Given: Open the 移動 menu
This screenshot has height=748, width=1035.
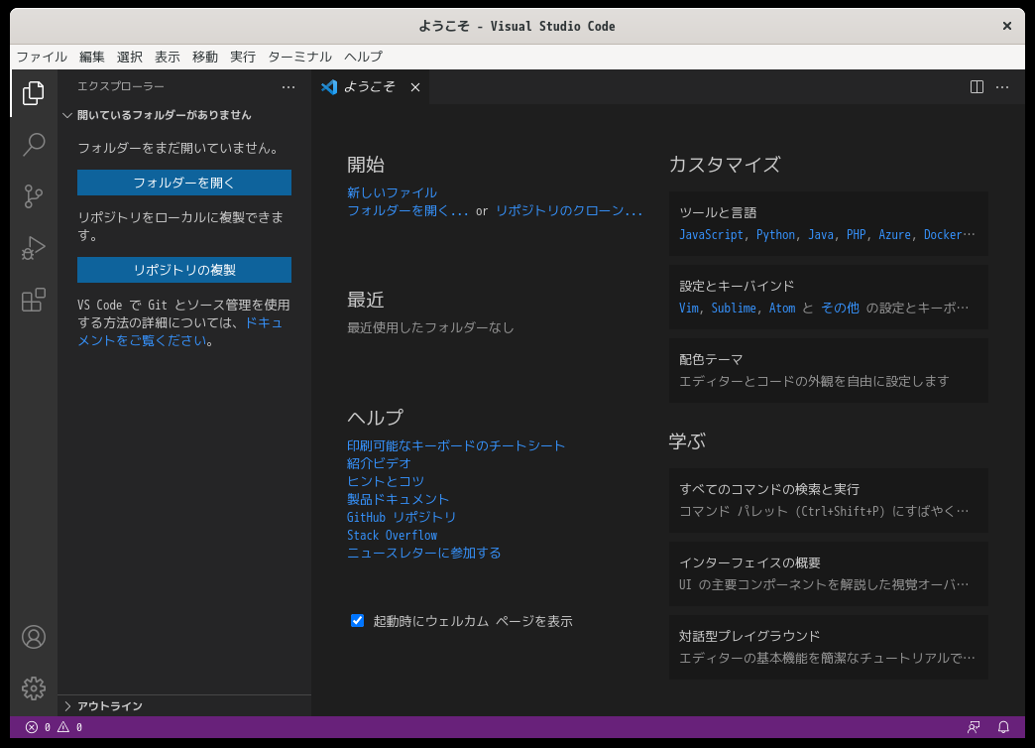Looking at the screenshot, I should click(x=204, y=57).
